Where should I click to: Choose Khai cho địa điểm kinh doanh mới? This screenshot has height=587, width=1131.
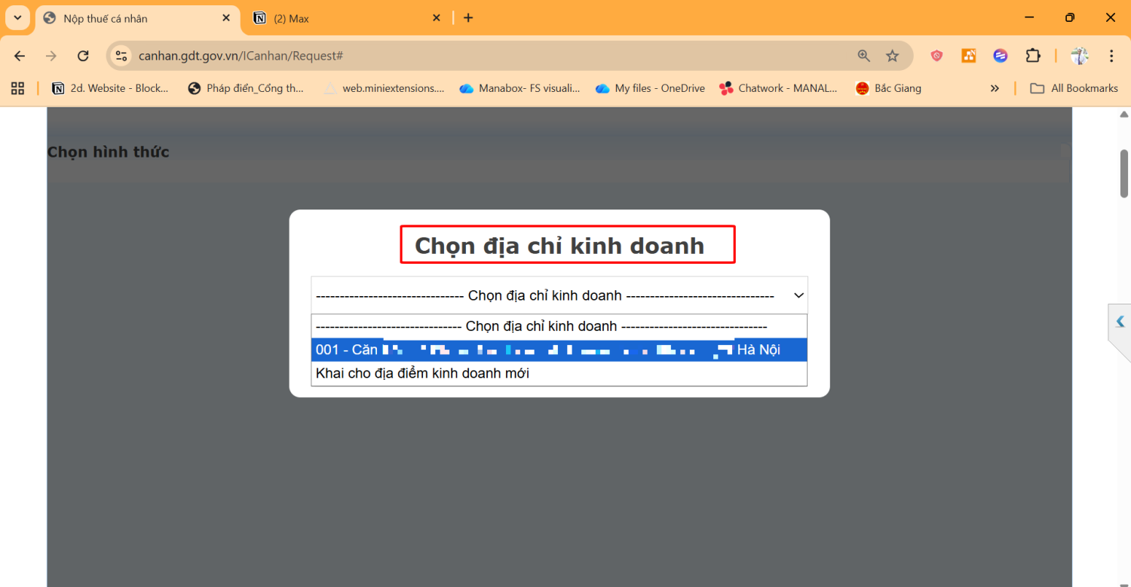click(422, 373)
